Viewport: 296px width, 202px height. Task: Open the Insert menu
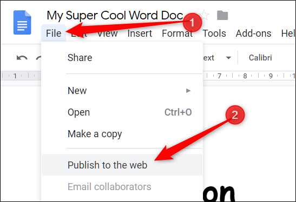click(140, 33)
